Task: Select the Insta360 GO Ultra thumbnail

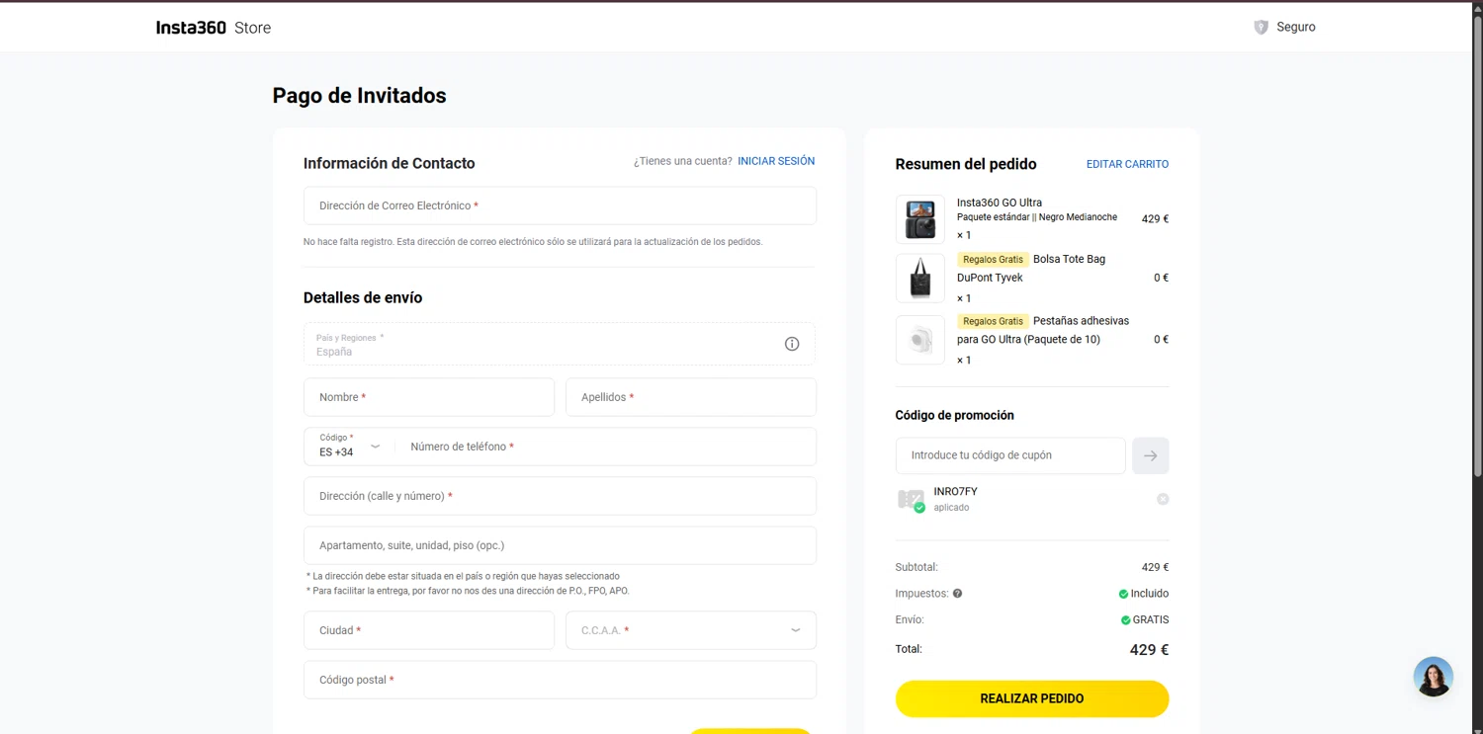Action: pos(919,219)
